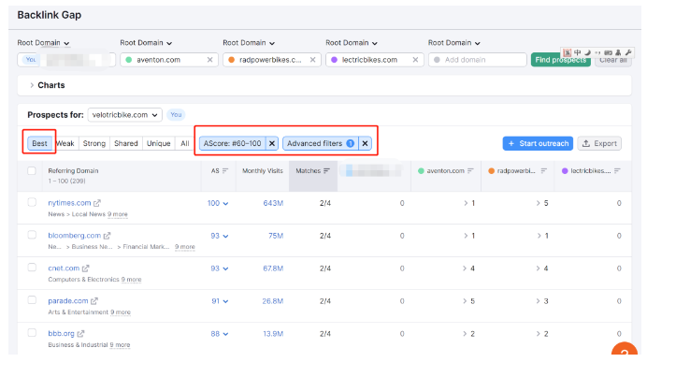The height and width of the screenshot is (377, 676).
Task: Select the Unique tab
Action: [x=159, y=143]
